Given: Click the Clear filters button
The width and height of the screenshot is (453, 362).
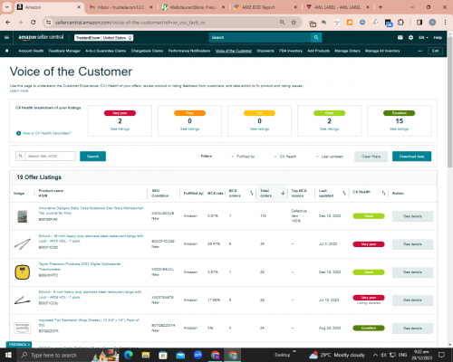Looking at the screenshot, I should [x=371, y=157].
